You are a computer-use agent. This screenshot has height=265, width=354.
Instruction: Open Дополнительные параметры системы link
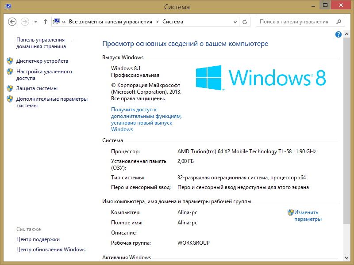(52, 102)
